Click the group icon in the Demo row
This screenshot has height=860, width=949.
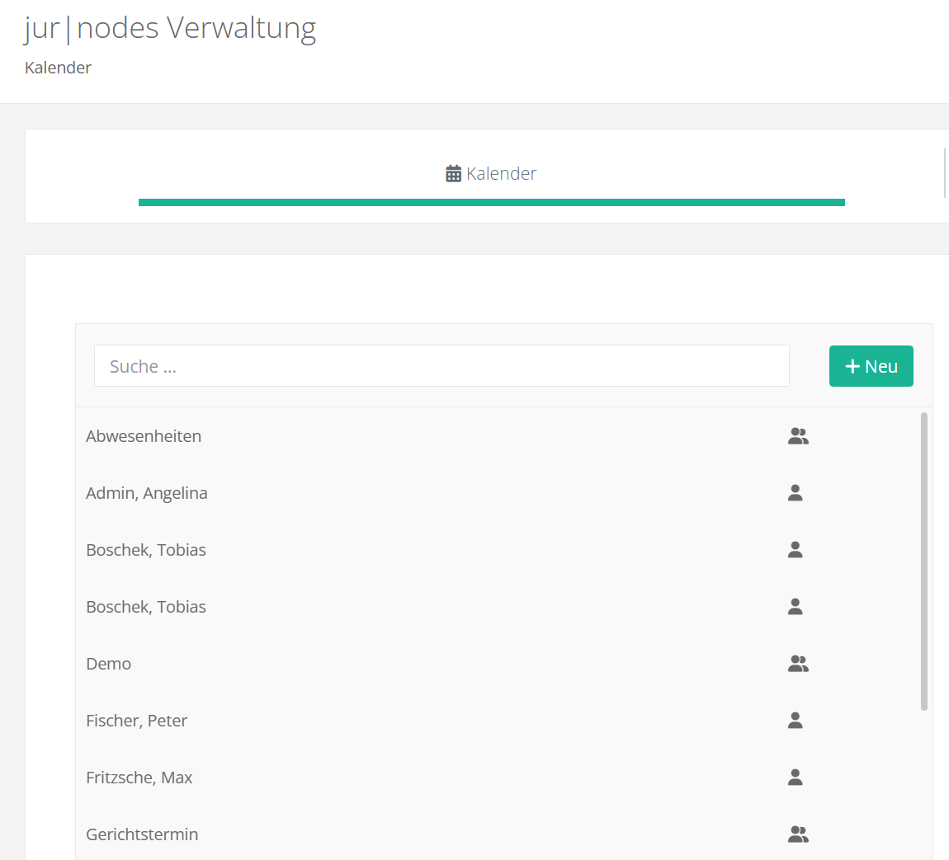pos(798,664)
